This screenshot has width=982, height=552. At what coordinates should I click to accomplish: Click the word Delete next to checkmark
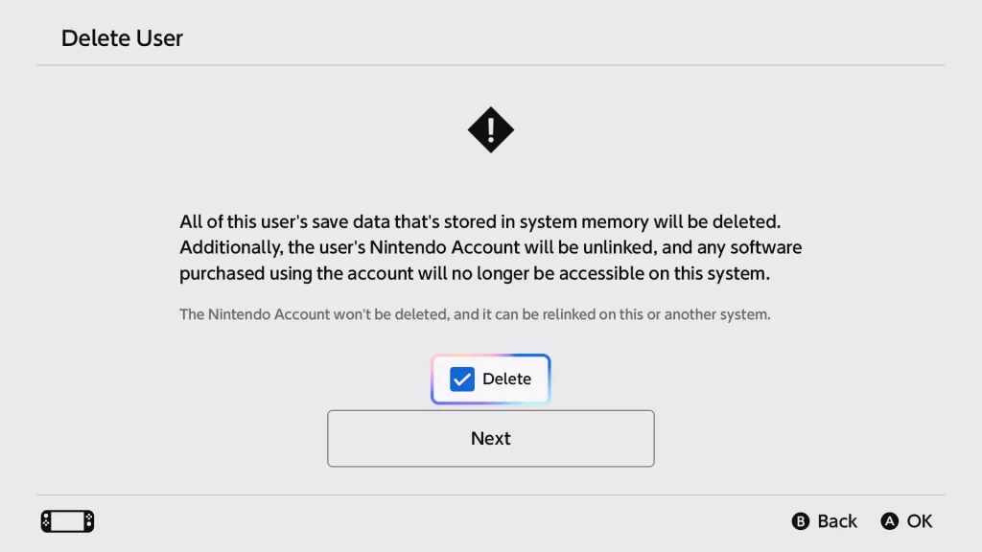506,379
